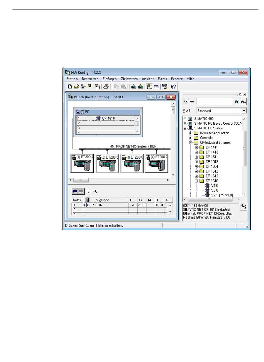Expand the SIMATIC 400 tree node
Viewport: 264px width, 362px height.
(x=185, y=119)
